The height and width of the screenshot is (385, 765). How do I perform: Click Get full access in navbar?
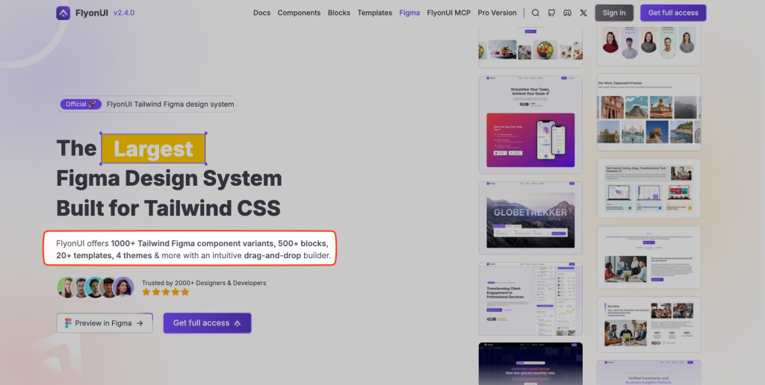[673, 13]
